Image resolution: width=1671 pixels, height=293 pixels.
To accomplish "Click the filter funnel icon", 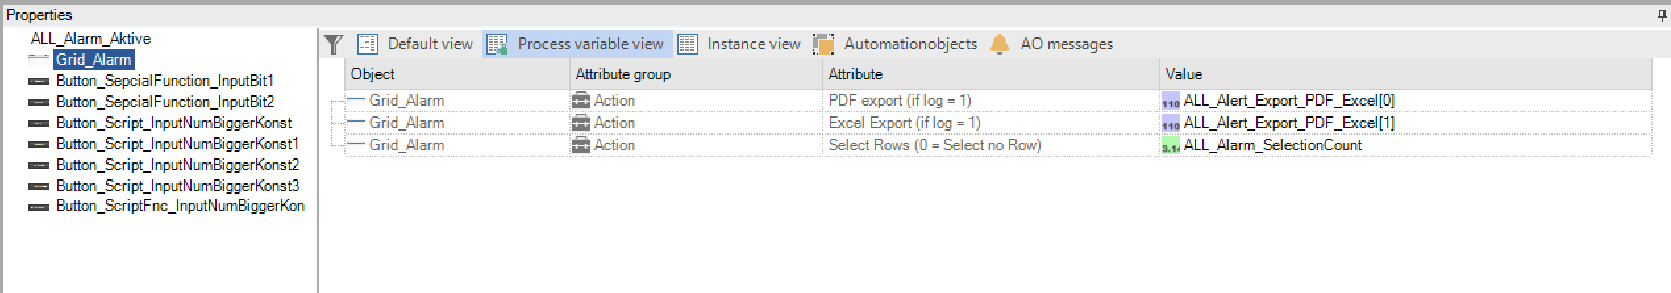I will pos(334,44).
